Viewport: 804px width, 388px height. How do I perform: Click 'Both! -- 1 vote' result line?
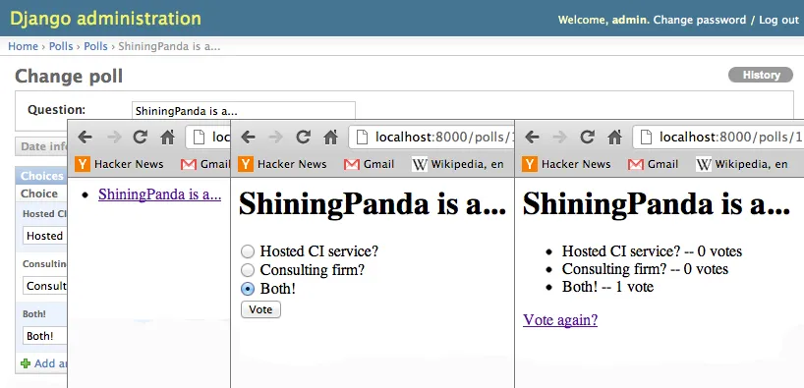(607, 287)
